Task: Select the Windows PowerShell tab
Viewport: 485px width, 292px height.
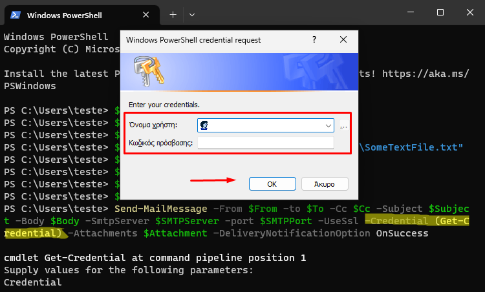Action: (x=82, y=15)
